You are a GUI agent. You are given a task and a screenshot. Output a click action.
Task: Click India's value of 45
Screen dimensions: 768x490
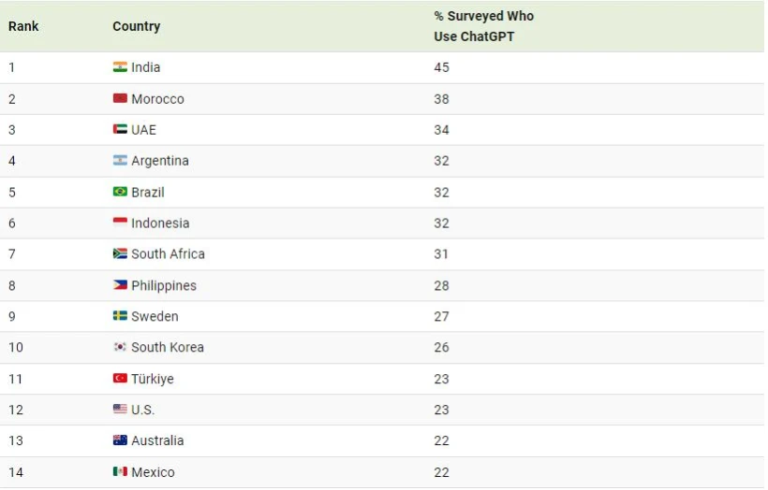(x=441, y=67)
